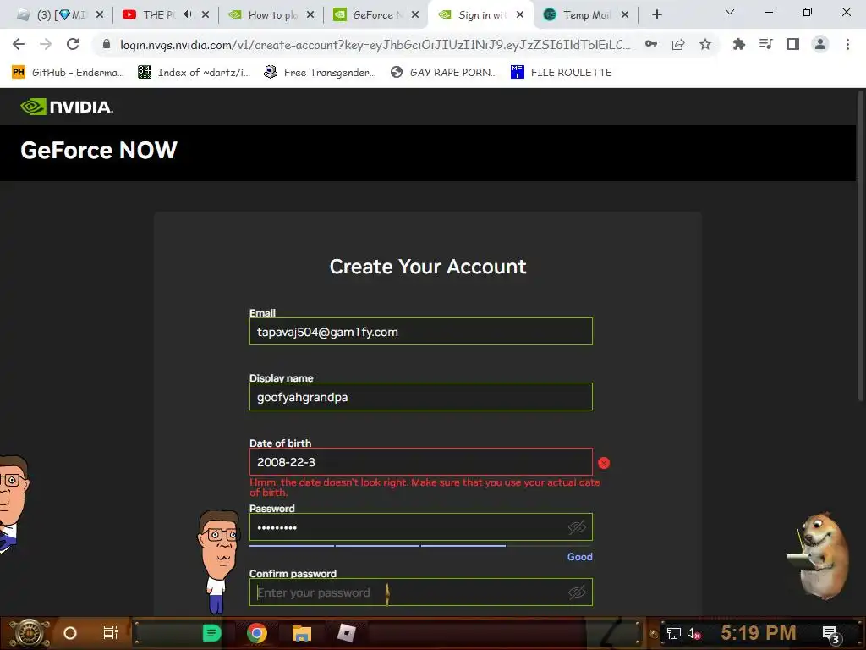Open Roblox from the taskbar
Screen dimensions: 866x650
[x=346, y=633]
